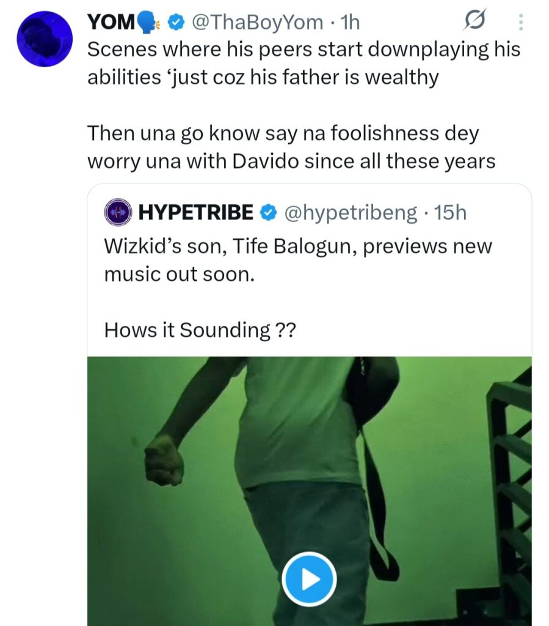Open quoted text about Tife Balogun
Screen dimensions: 549x626
tap(298, 260)
